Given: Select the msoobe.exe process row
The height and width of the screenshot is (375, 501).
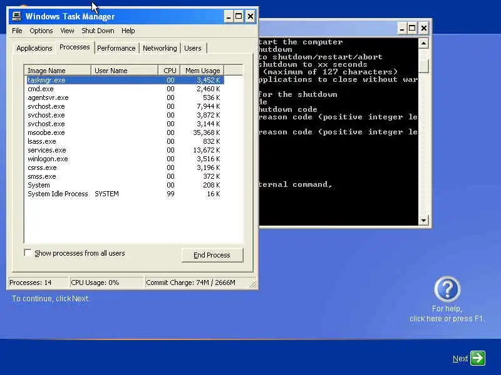Looking at the screenshot, I should [125, 132].
